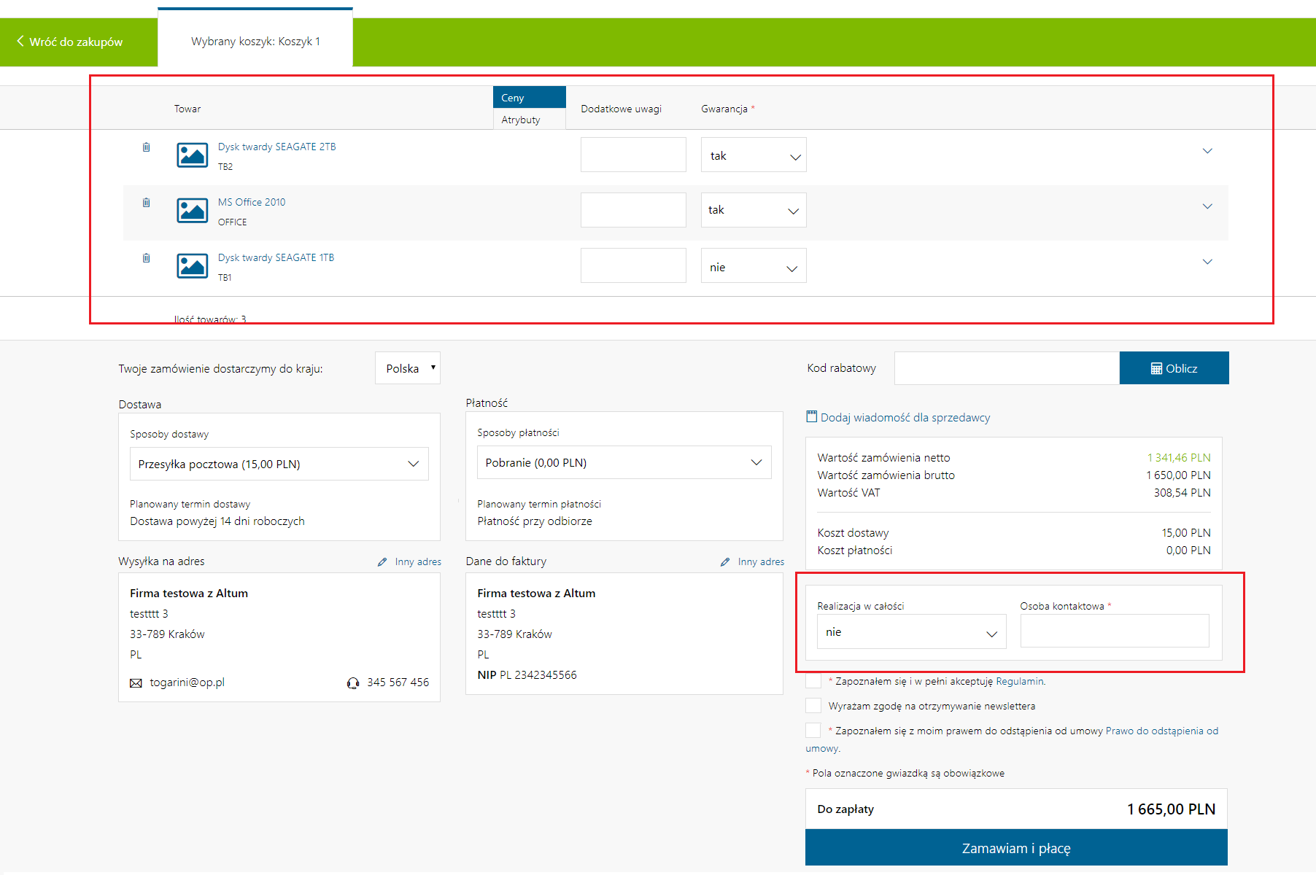Delete Dysk twardy SEAGATE 2TB with trash icon
Image resolution: width=1316 pixels, height=875 pixels.
[x=146, y=147]
